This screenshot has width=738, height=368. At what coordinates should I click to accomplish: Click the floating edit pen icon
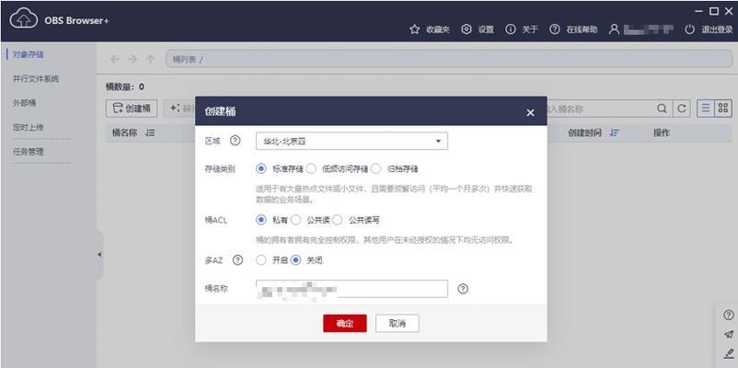click(729, 353)
